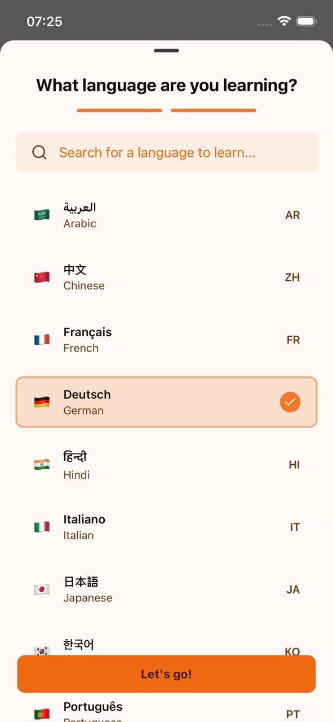Image resolution: width=333 pixels, height=722 pixels.
Task: Click the China flag next to Chinese
Action: tap(42, 276)
